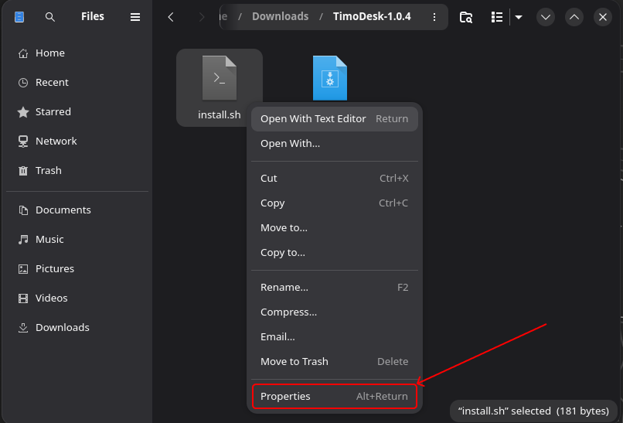This screenshot has width=623, height=423.
Task: Choose Open With... from context menu
Action: coord(335,144)
